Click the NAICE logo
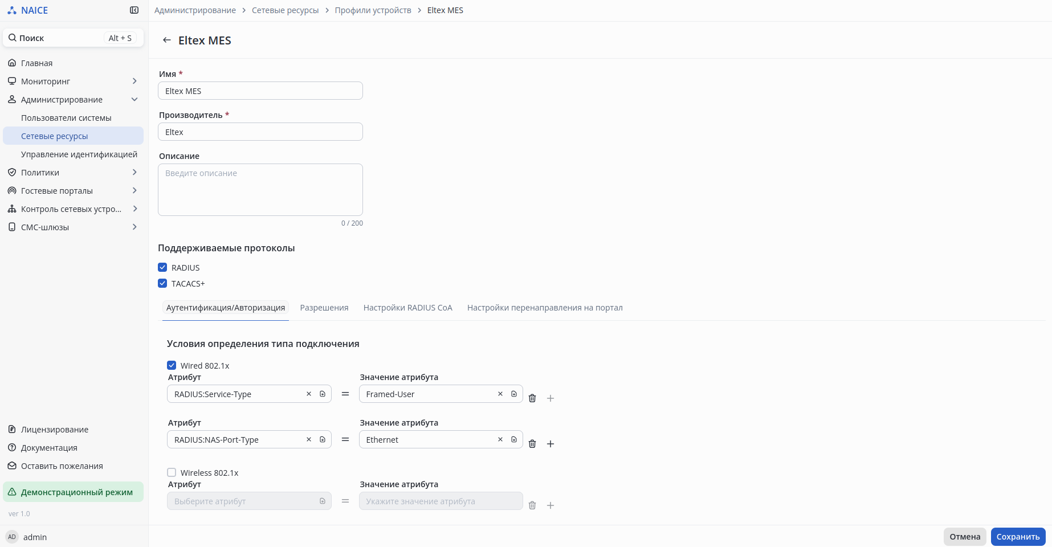The height and width of the screenshot is (547, 1052). pyautogui.click(x=28, y=10)
